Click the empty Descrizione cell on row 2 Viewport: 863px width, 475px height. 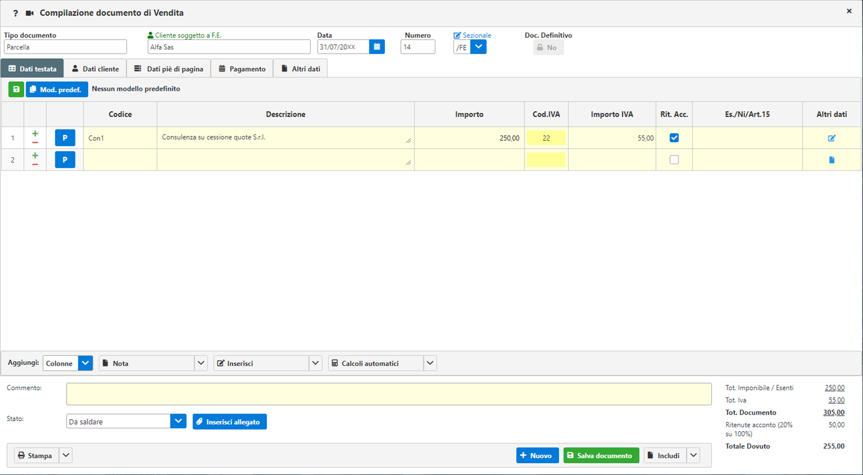tap(285, 160)
